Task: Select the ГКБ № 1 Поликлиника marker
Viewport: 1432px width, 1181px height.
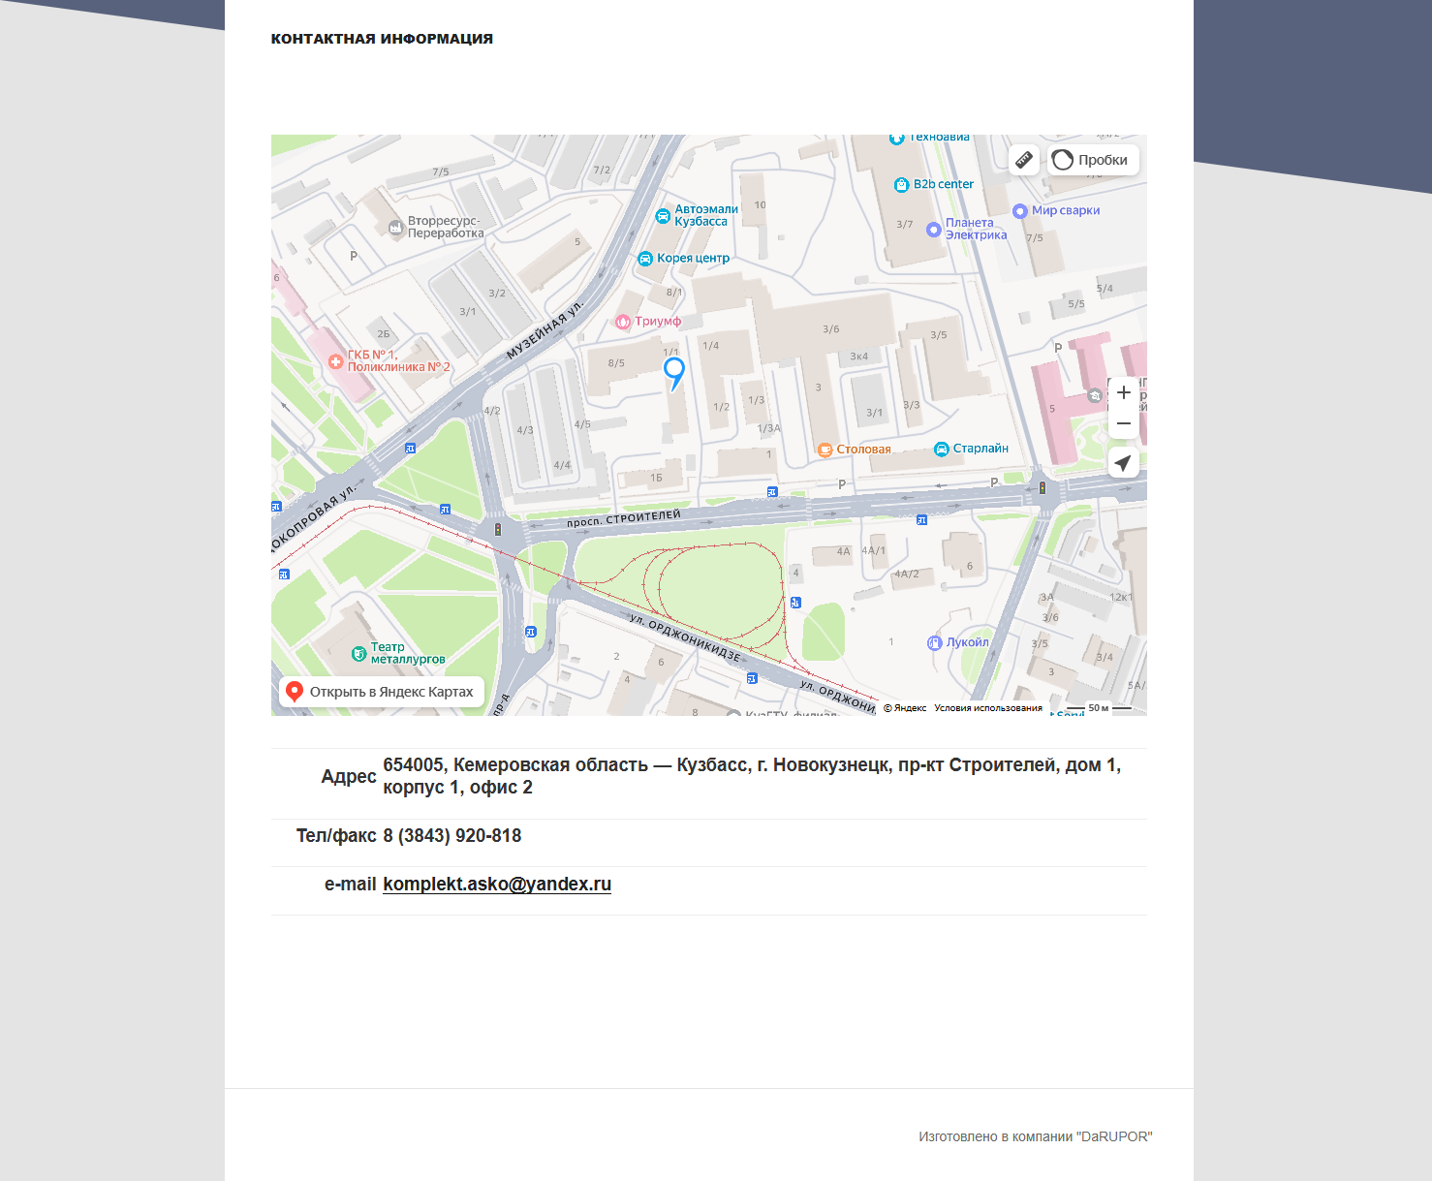Action: [336, 361]
